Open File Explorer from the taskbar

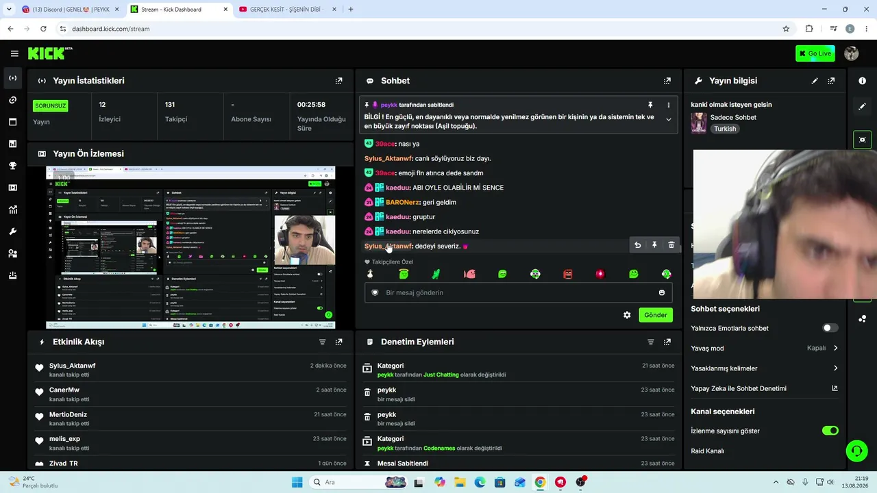click(x=460, y=482)
